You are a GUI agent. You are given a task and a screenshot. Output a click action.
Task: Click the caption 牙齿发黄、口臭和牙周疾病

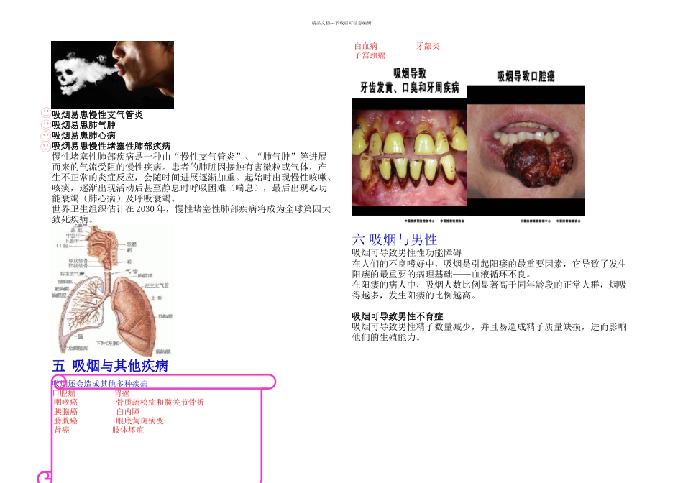[410, 88]
